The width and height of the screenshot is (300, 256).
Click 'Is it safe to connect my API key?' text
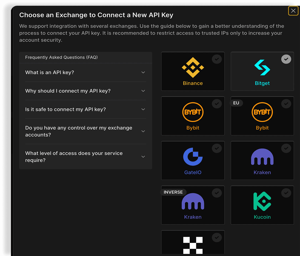click(x=65, y=109)
